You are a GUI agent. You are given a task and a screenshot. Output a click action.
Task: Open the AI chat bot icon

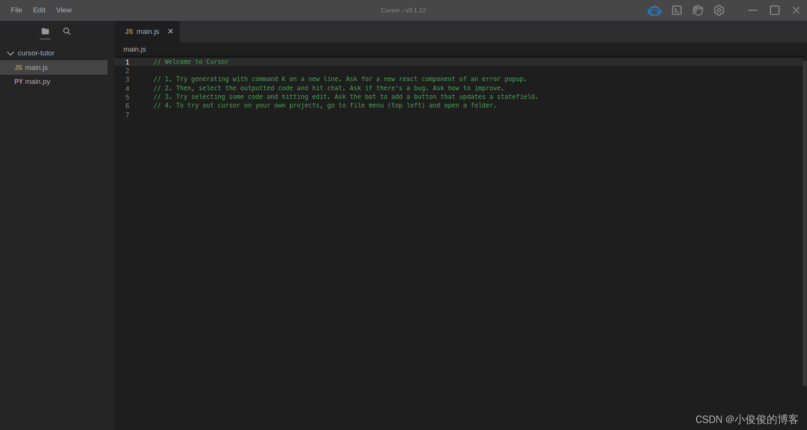point(654,10)
